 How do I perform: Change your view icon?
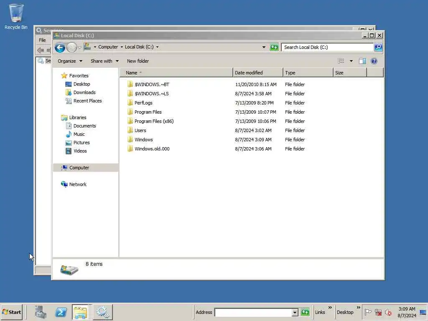click(x=341, y=61)
